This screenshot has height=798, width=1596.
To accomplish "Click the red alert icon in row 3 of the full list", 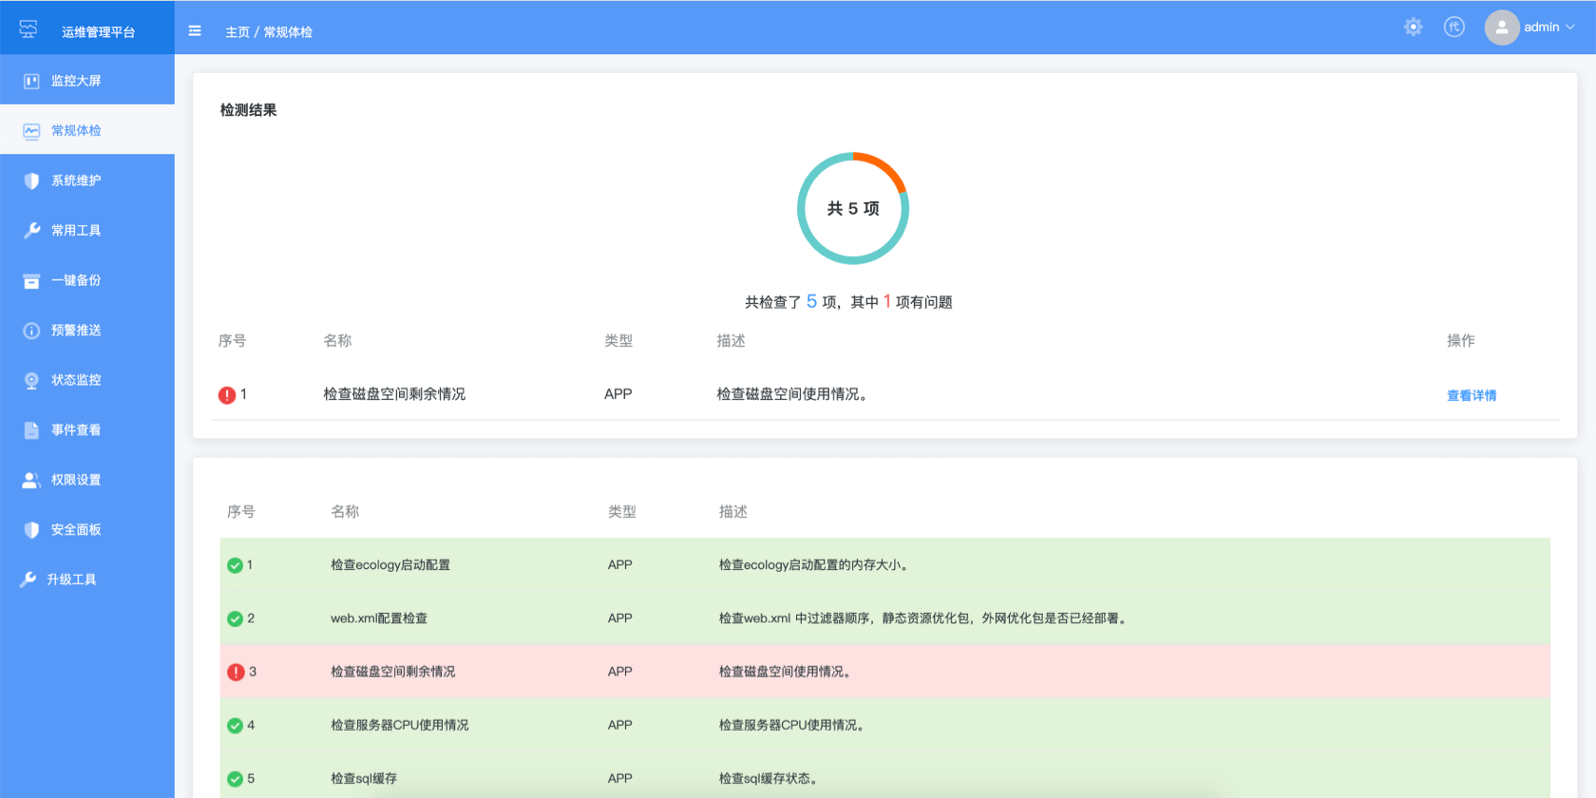I will coord(236,672).
